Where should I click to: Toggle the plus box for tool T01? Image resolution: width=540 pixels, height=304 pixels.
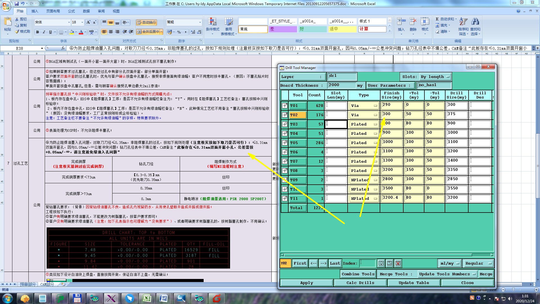[285, 106]
